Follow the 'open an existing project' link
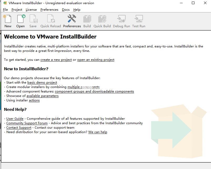Viewport: 211px width, 169px height. click(96, 60)
